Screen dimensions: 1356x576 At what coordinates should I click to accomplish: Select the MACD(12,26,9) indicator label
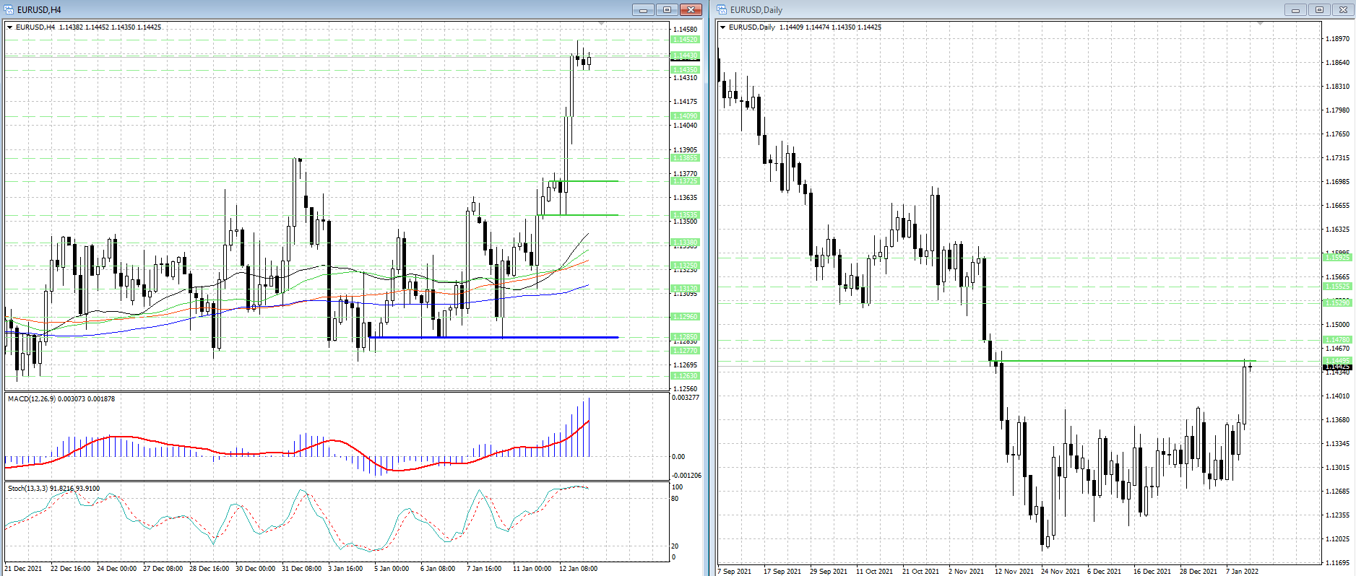click(61, 399)
